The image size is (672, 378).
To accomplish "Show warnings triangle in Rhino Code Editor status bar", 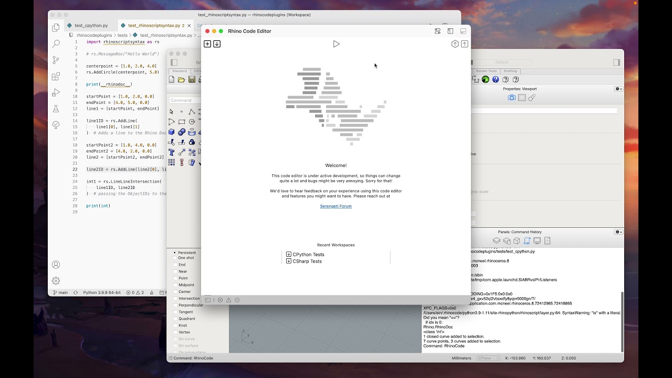I will coord(228,300).
